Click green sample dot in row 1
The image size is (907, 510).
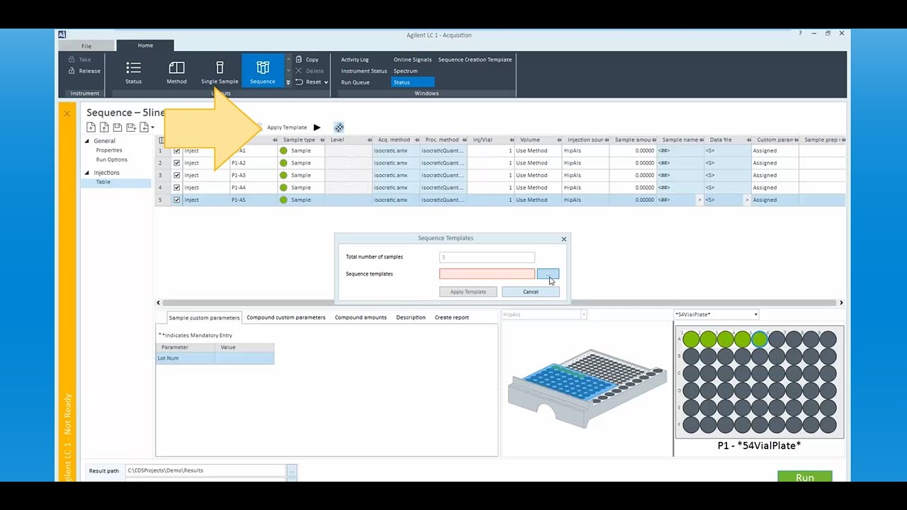[x=283, y=150]
